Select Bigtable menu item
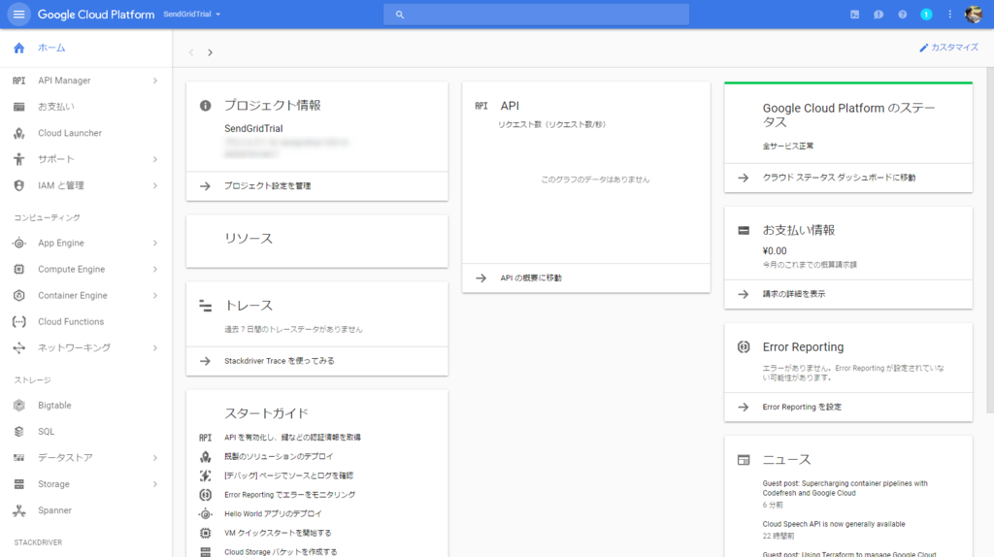Screen dimensions: 994x557 tap(85, 405)
